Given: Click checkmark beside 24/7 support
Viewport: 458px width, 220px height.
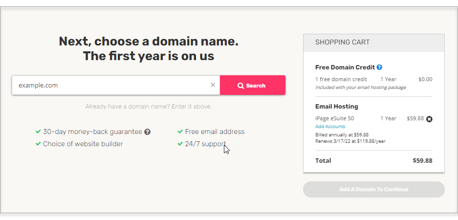Looking at the screenshot, I should 180,144.
